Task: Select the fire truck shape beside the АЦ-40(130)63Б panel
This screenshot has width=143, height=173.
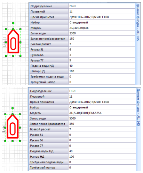Action: tap(13, 41)
